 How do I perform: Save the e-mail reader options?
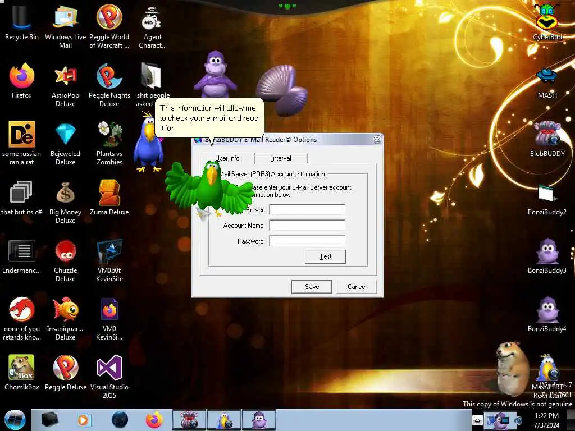click(x=312, y=287)
